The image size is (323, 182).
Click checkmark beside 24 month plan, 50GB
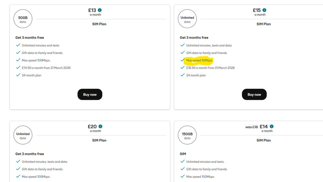tap(18, 75)
